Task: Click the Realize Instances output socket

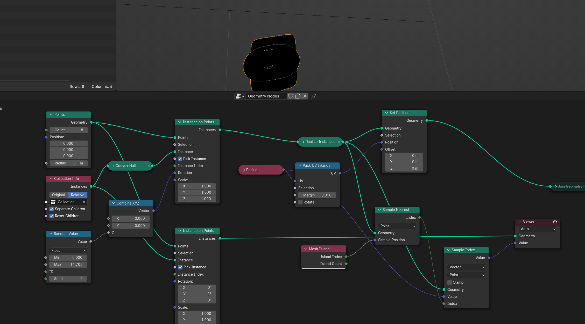Action: (343, 142)
